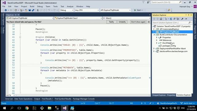Open the startup project API-ExploreTSqlModel dropdown
The height and width of the screenshot is (111, 197).
[x=115, y=10]
